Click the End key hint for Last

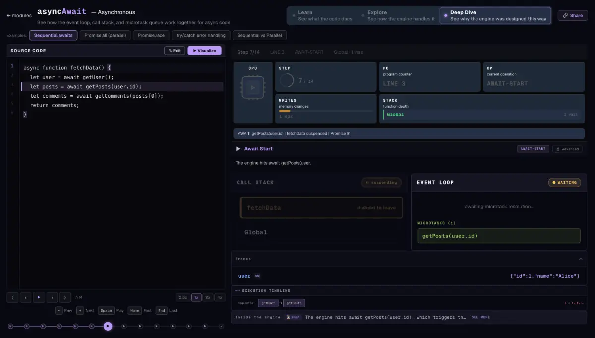161,311
